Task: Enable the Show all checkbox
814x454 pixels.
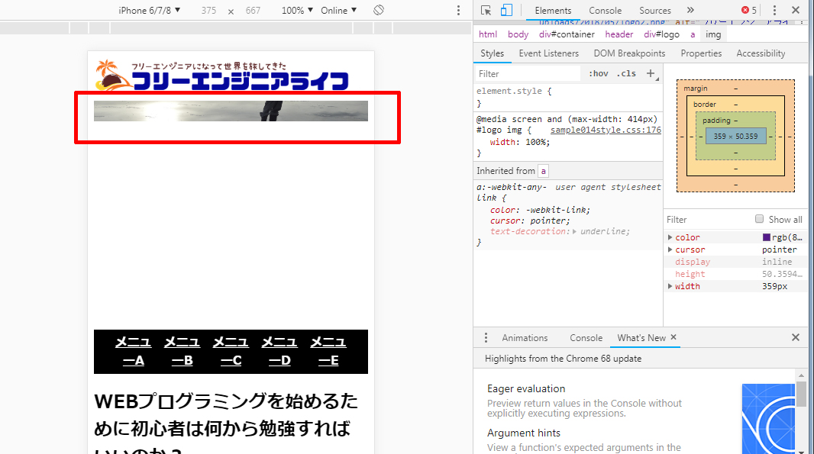Action: [759, 219]
